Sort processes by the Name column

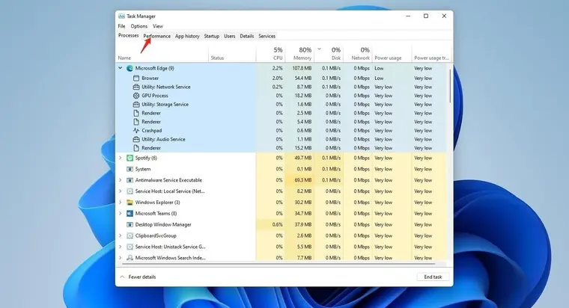click(x=162, y=54)
